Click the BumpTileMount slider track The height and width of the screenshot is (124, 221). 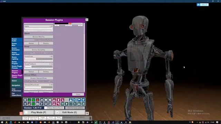(38, 66)
